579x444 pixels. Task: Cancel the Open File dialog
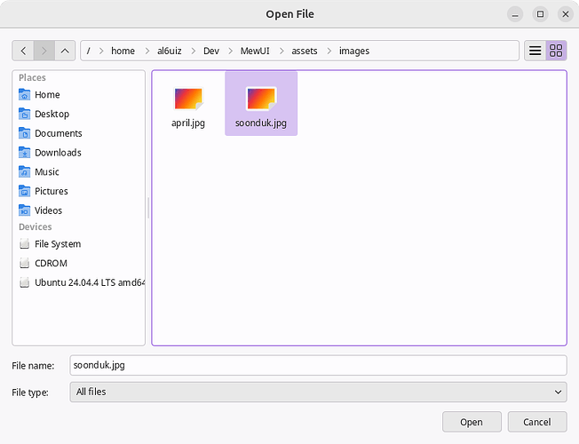(537, 422)
